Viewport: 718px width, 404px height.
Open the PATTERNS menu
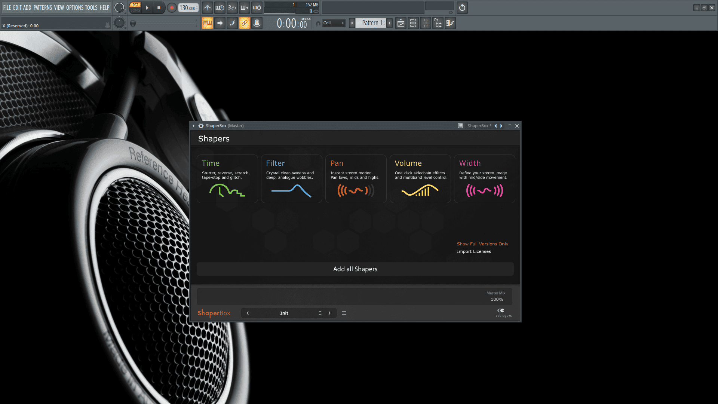(43, 7)
